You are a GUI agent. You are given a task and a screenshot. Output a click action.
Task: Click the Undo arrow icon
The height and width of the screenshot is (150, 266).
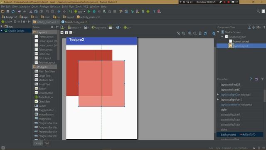click(x=20, y=11)
